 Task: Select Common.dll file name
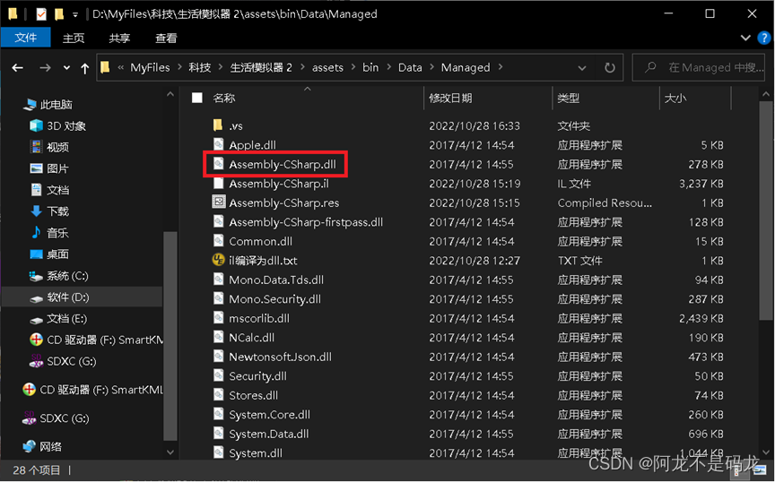pos(260,241)
